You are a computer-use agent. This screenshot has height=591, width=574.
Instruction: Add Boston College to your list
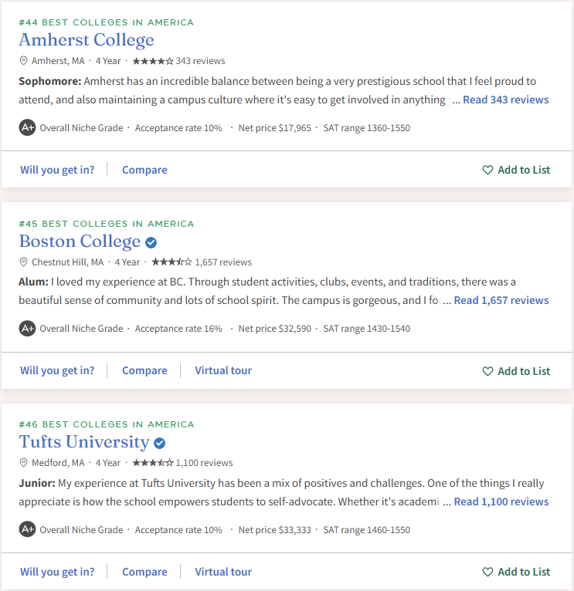(516, 371)
